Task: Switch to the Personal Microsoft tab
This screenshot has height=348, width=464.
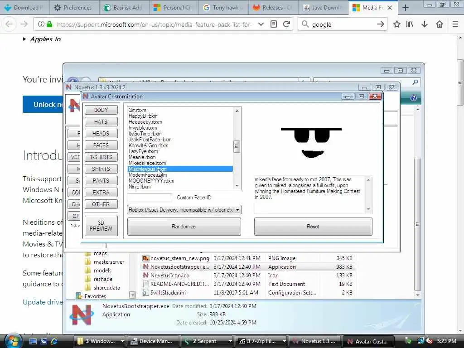Action: pos(173,8)
